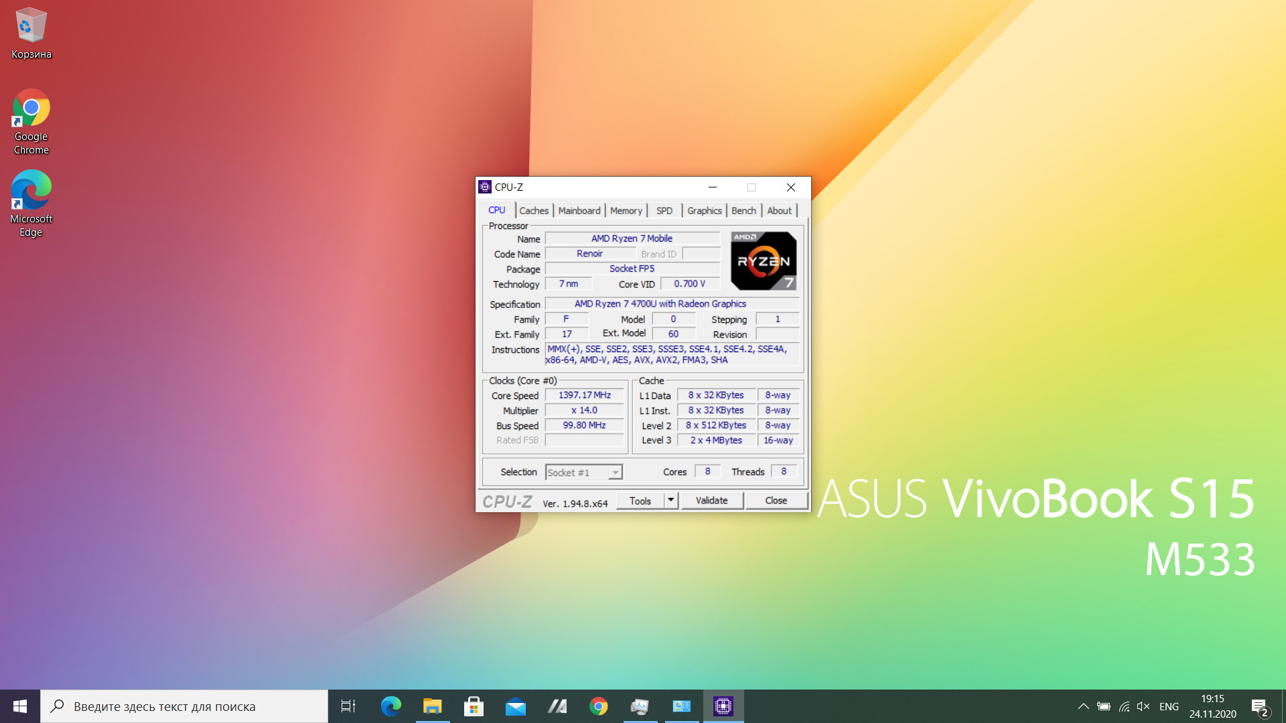Show hidden system tray icons
This screenshot has height=723, width=1286.
click(x=1083, y=706)
